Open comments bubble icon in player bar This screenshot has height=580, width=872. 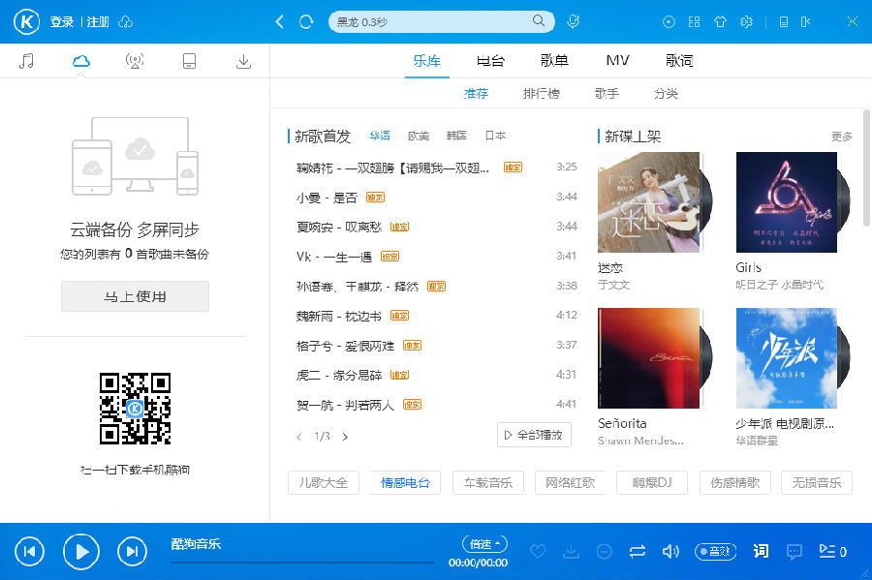(794, 551)
